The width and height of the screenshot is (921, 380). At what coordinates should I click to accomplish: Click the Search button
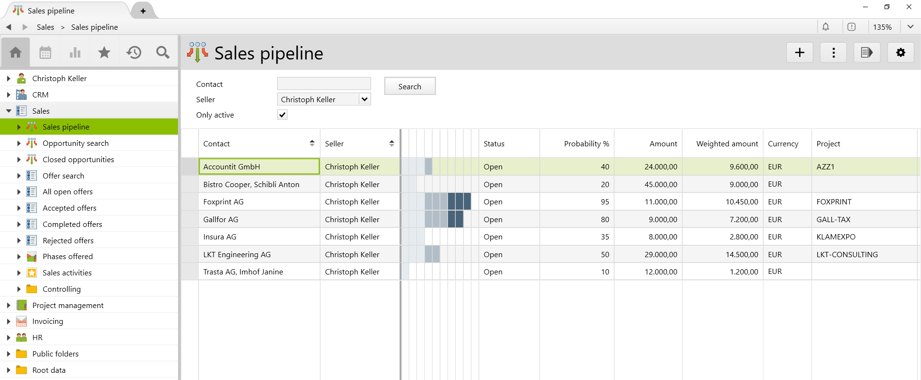410,86
